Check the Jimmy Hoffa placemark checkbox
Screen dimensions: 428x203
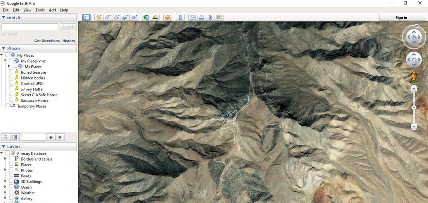click(11, 89)
